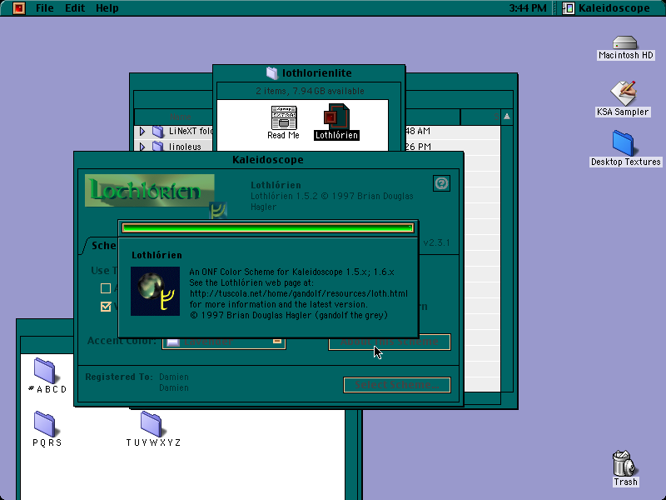This screenshot has height=500, width=666.
Task: Open the Apple menu icon
Action: [x=18, y=8]
